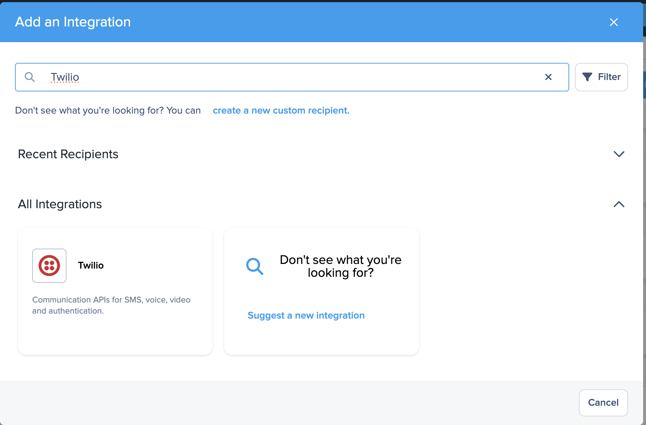Image resolution: width=646 pixels, height=425 pixels.
Task: Focus the integration search field containing Twilio
Action: coord(286,77)
